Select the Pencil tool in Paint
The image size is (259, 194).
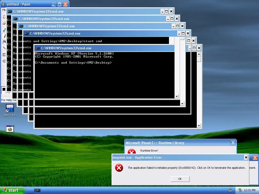click(4, 36)
